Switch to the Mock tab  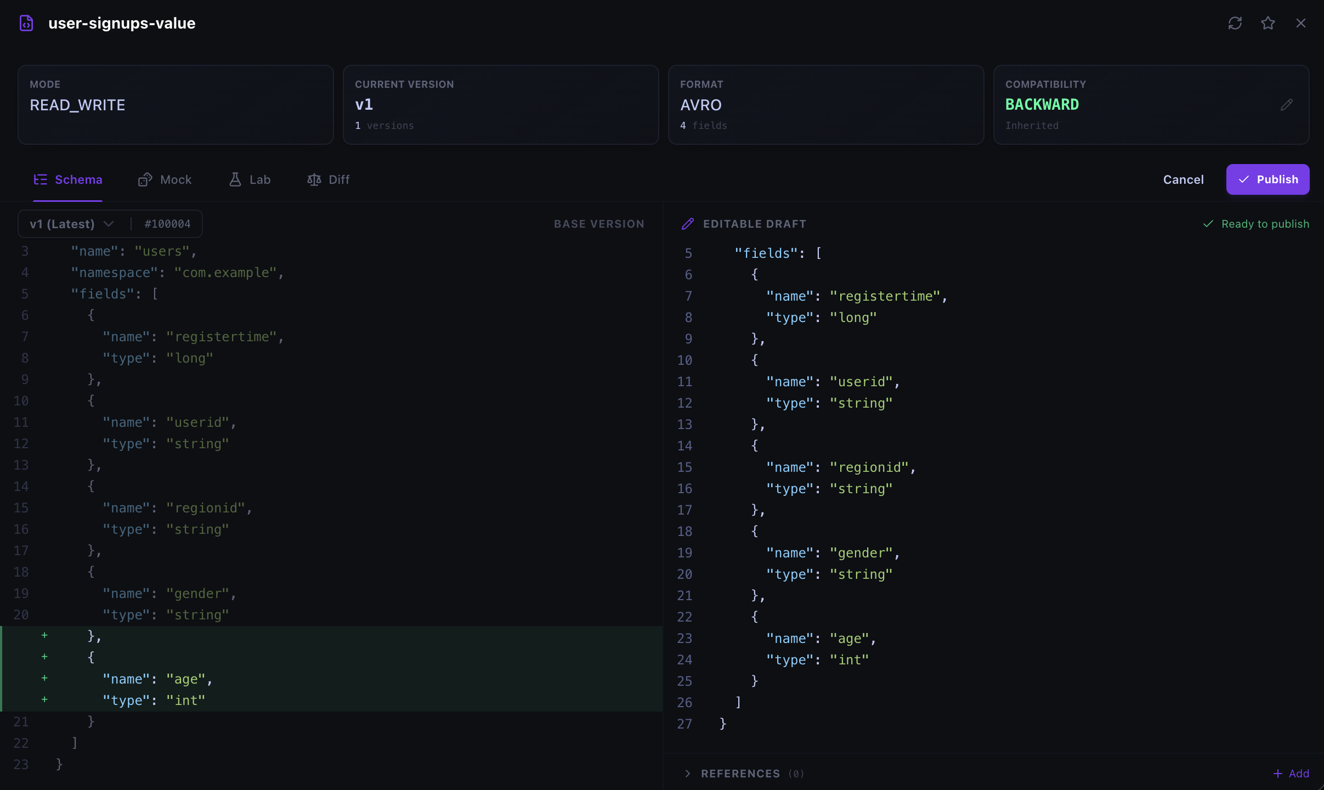point(165,179)
